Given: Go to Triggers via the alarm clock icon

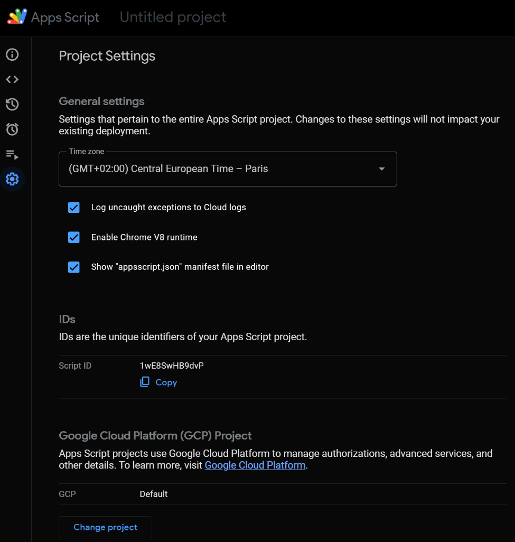Looking at the screenshot, I should 12,129.
